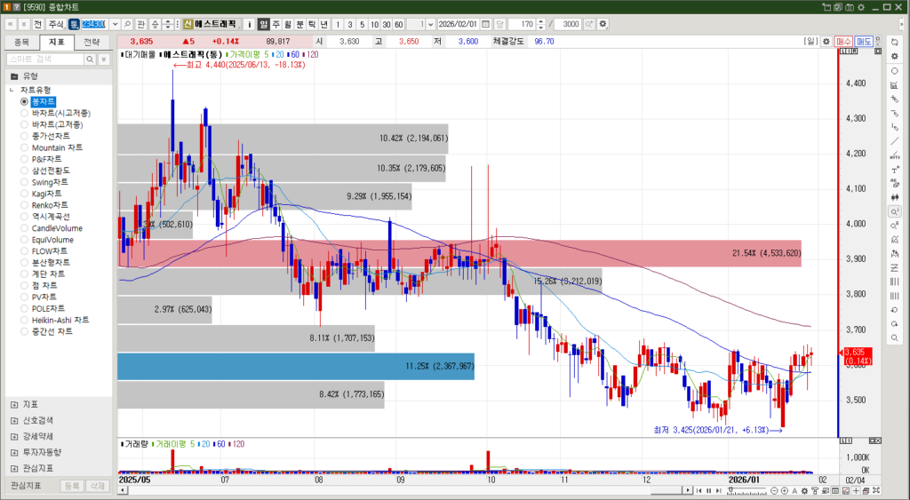
Task: Expand the 신호검색 section
Action: 14,420
